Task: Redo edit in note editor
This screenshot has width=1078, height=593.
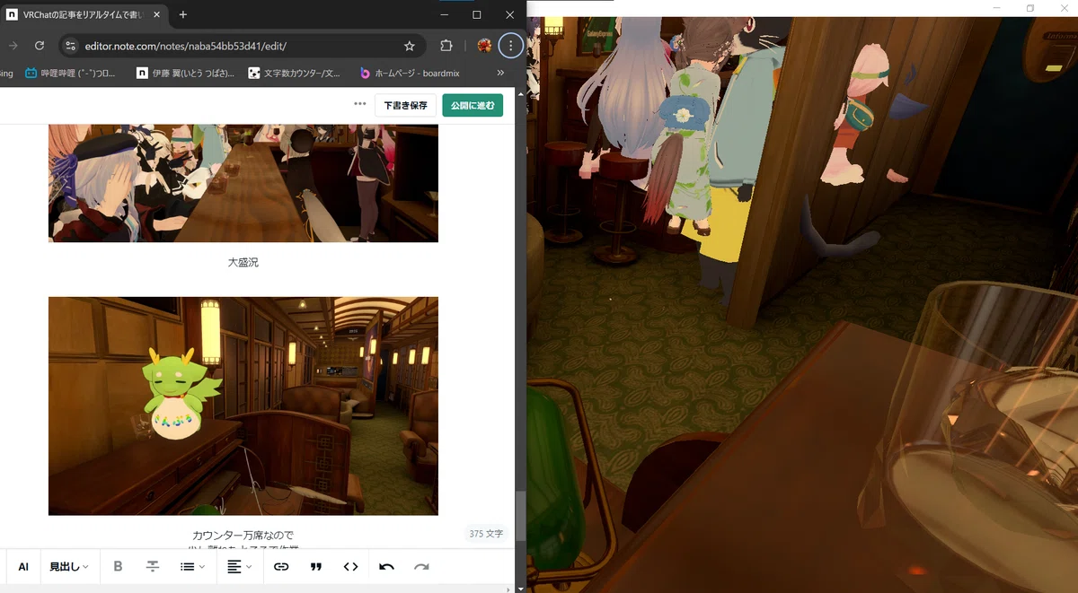Action: [x=421, y=567]
